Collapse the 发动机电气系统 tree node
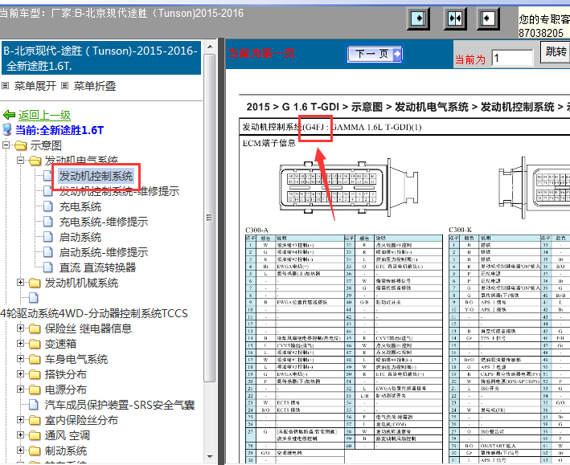This screenshot has width=570, height=465. click(21, 160)
